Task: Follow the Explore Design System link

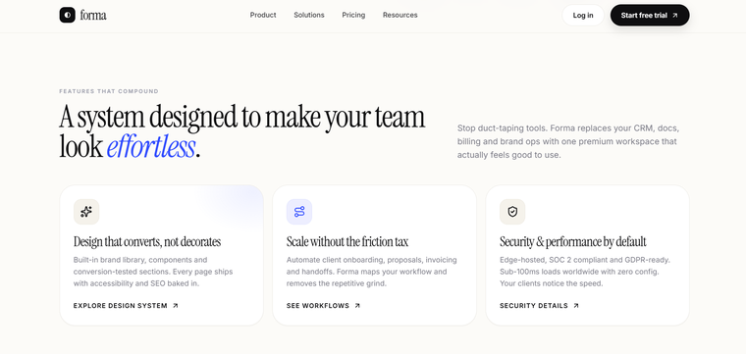Action: pyautogui.click(x=126, y=306)
